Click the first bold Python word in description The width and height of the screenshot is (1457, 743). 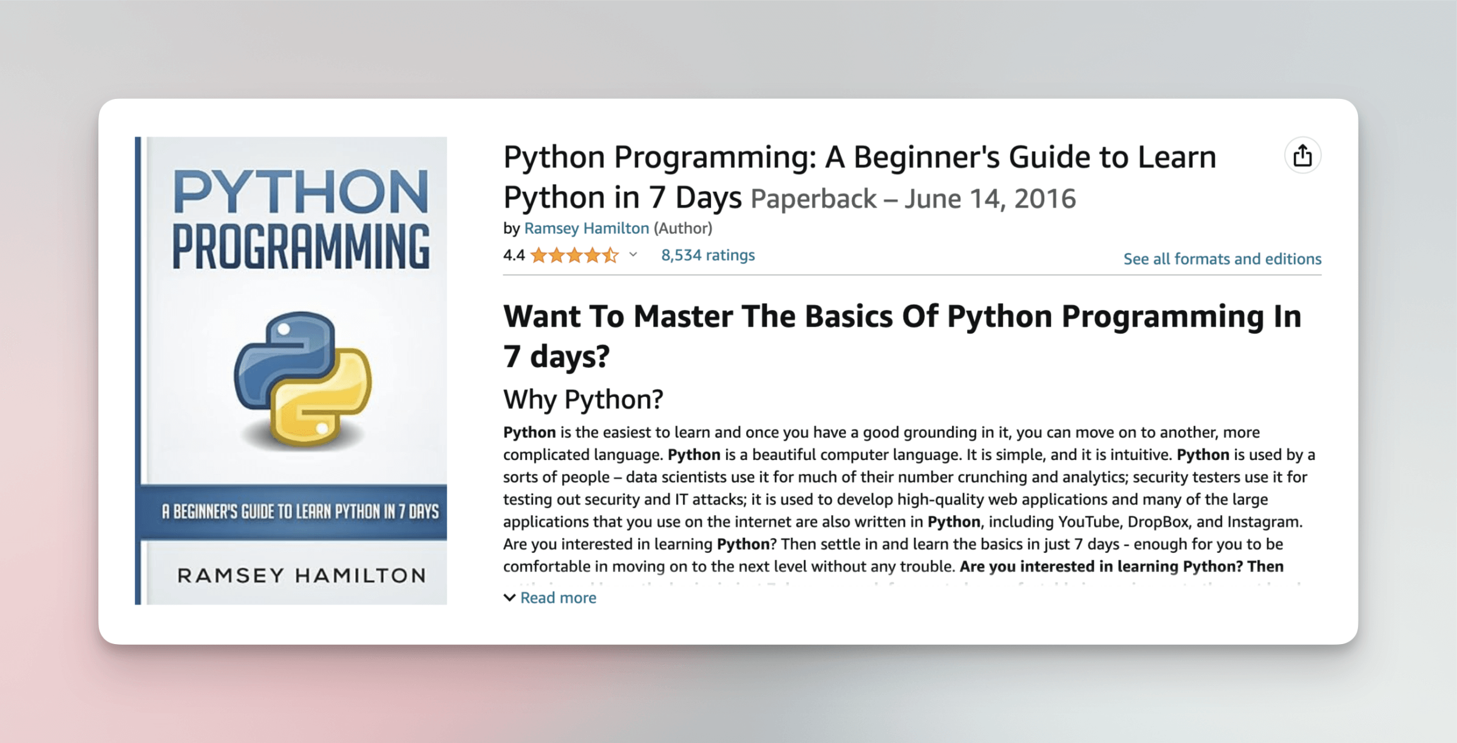pos(529,432)
